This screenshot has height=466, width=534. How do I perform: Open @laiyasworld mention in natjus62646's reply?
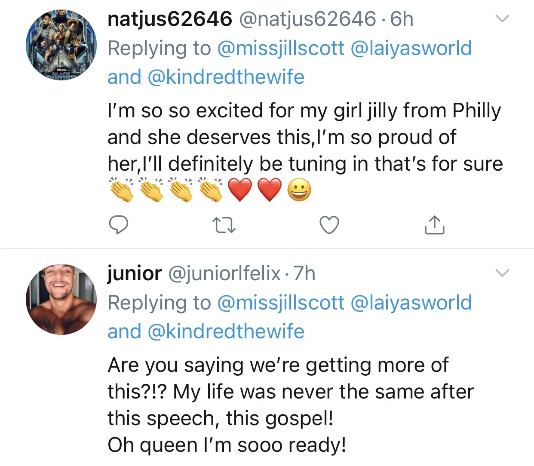tap(411, 48)
